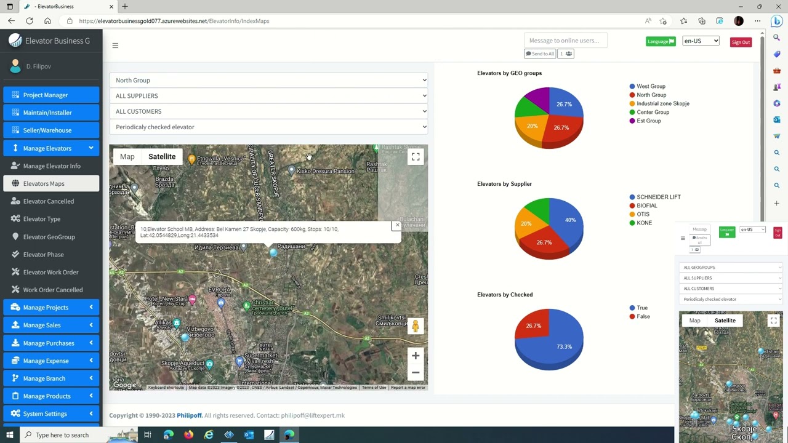Click the blue West Group legend swatch
Image resolution: width=788 pixels, height=443 pixels.
(632, 87)
